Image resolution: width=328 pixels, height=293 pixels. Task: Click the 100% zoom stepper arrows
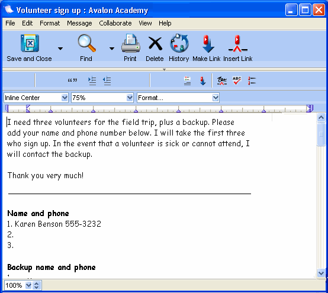[x=36, y=285]
